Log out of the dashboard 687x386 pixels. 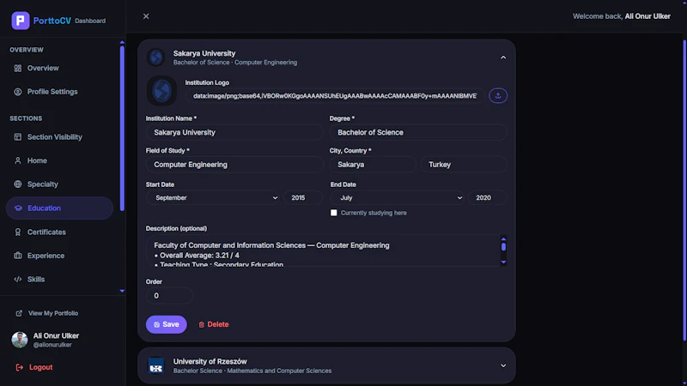(34, 367)
